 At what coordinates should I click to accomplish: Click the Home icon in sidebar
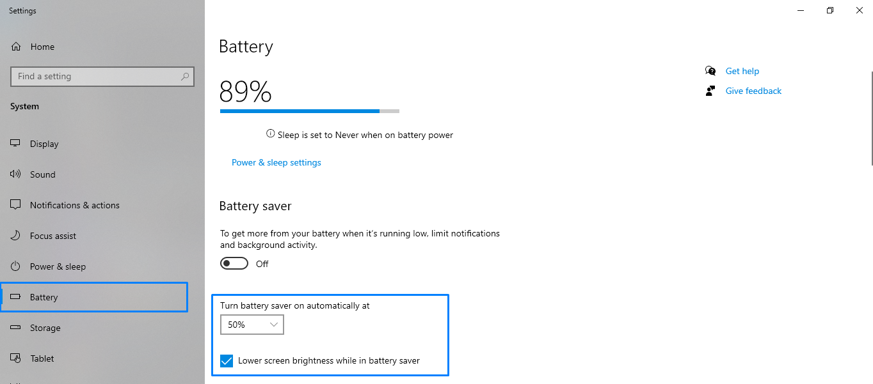click(x=17, y=47)
